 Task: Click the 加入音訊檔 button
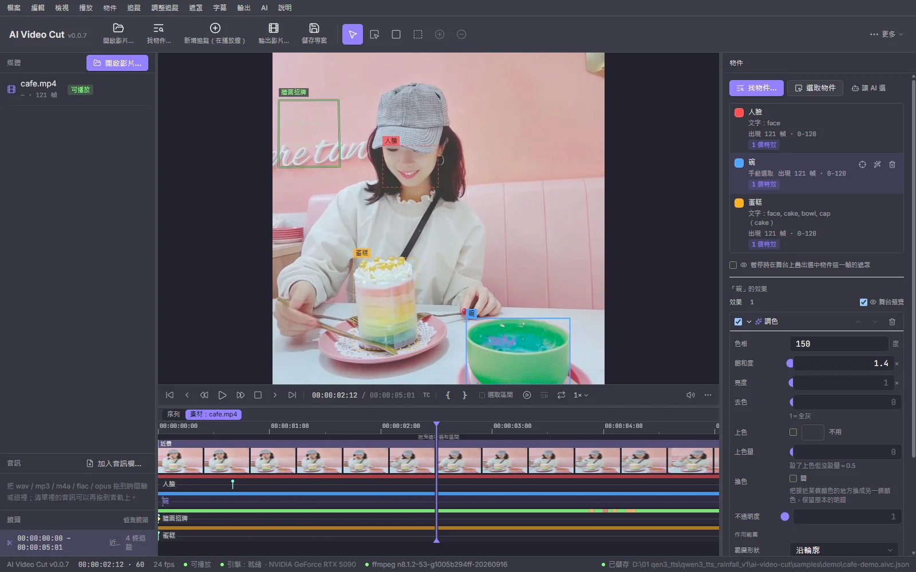[x=114, y=463]
